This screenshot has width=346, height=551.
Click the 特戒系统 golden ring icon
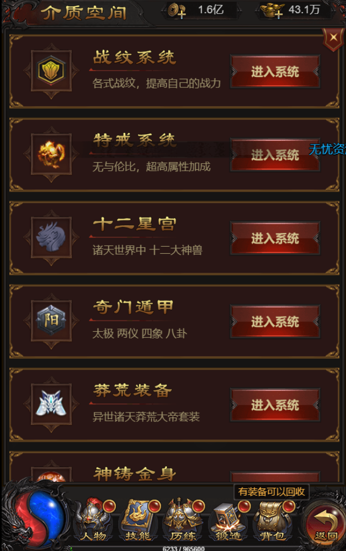(51, 154)
